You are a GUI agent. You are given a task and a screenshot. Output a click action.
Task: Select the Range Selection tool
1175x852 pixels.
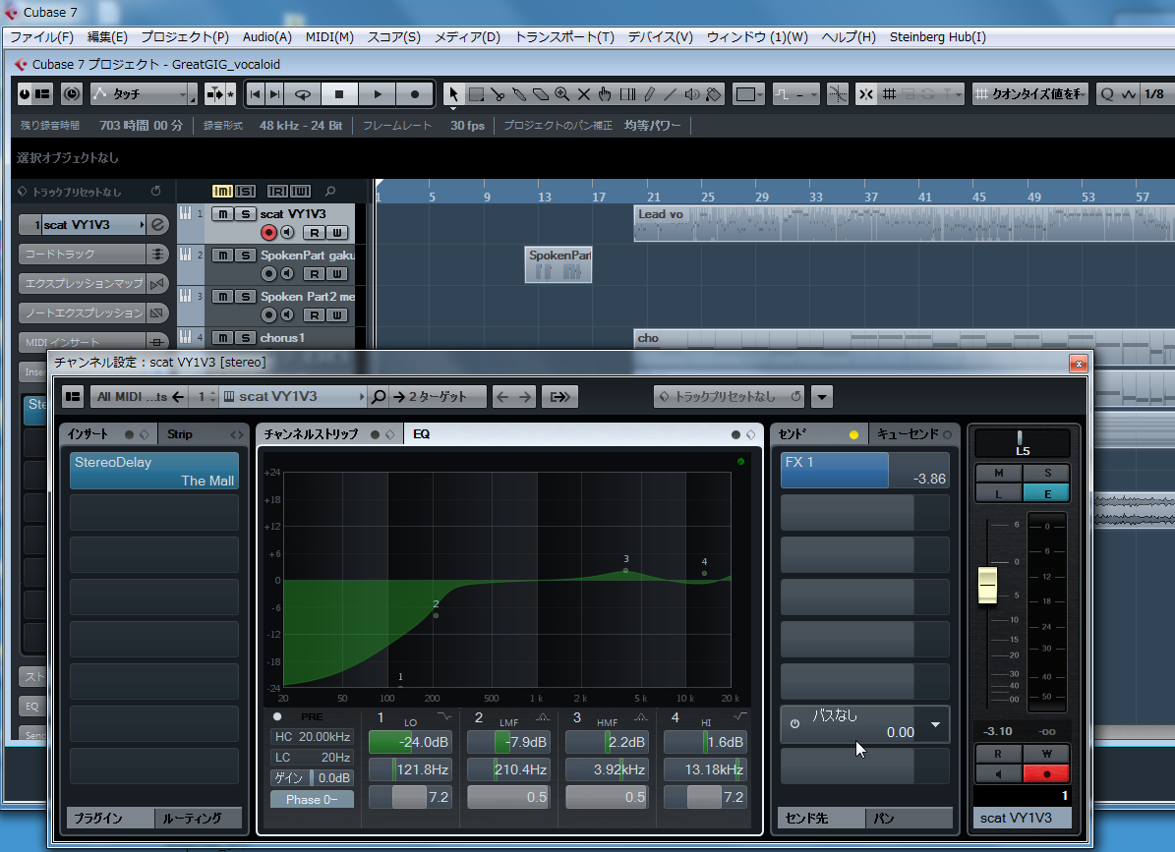click(476, 94)
